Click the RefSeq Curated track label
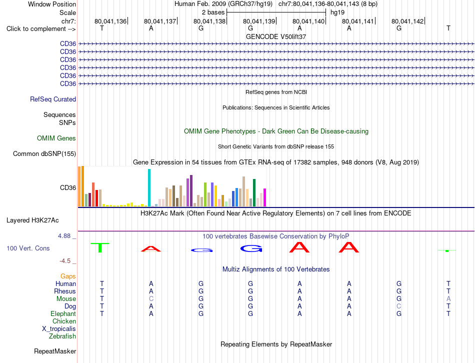This screenshot has width=475, height=363. tap(53, 99)
